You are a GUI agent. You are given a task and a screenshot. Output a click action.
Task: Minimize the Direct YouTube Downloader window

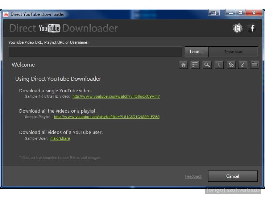tap(231, 13)
